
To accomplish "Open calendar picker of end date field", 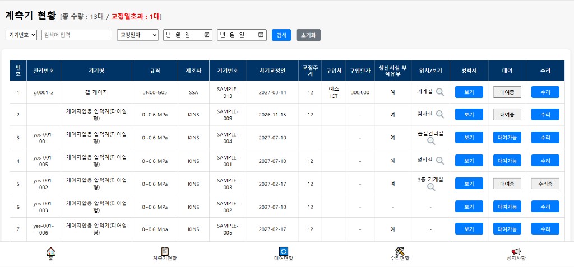I will [x=261, y=35].
